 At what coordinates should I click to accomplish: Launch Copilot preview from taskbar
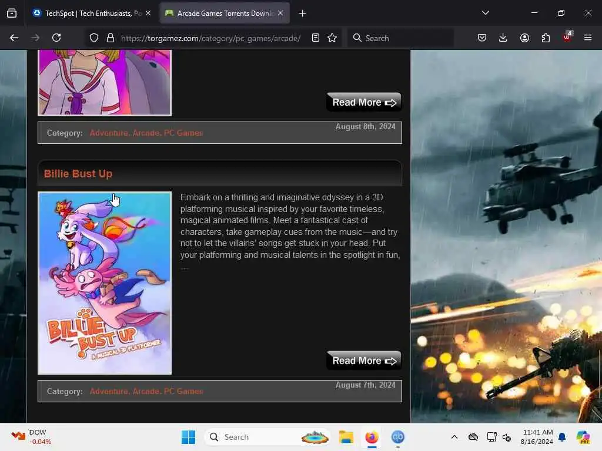[x=584, y=437]
